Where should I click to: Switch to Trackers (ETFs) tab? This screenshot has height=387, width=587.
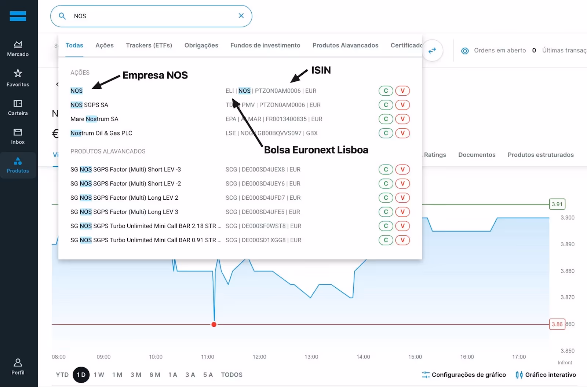pos(149,45)
